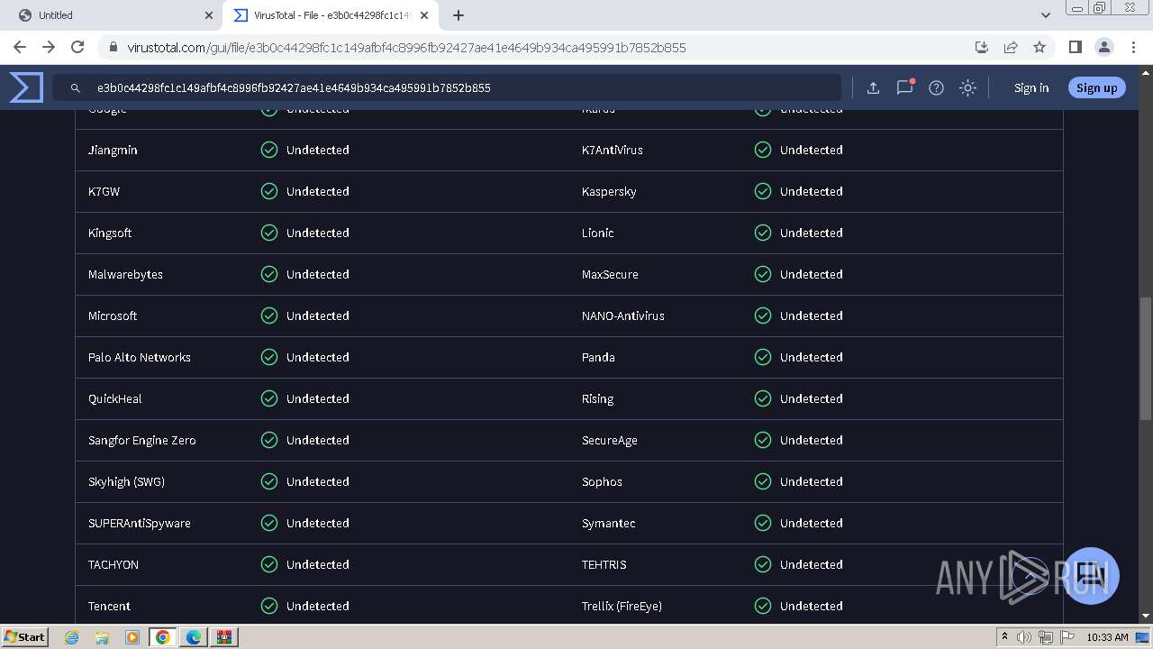Click the Rising engine name
This screenshot has height=649, width=1153.
tap(597, 398)
